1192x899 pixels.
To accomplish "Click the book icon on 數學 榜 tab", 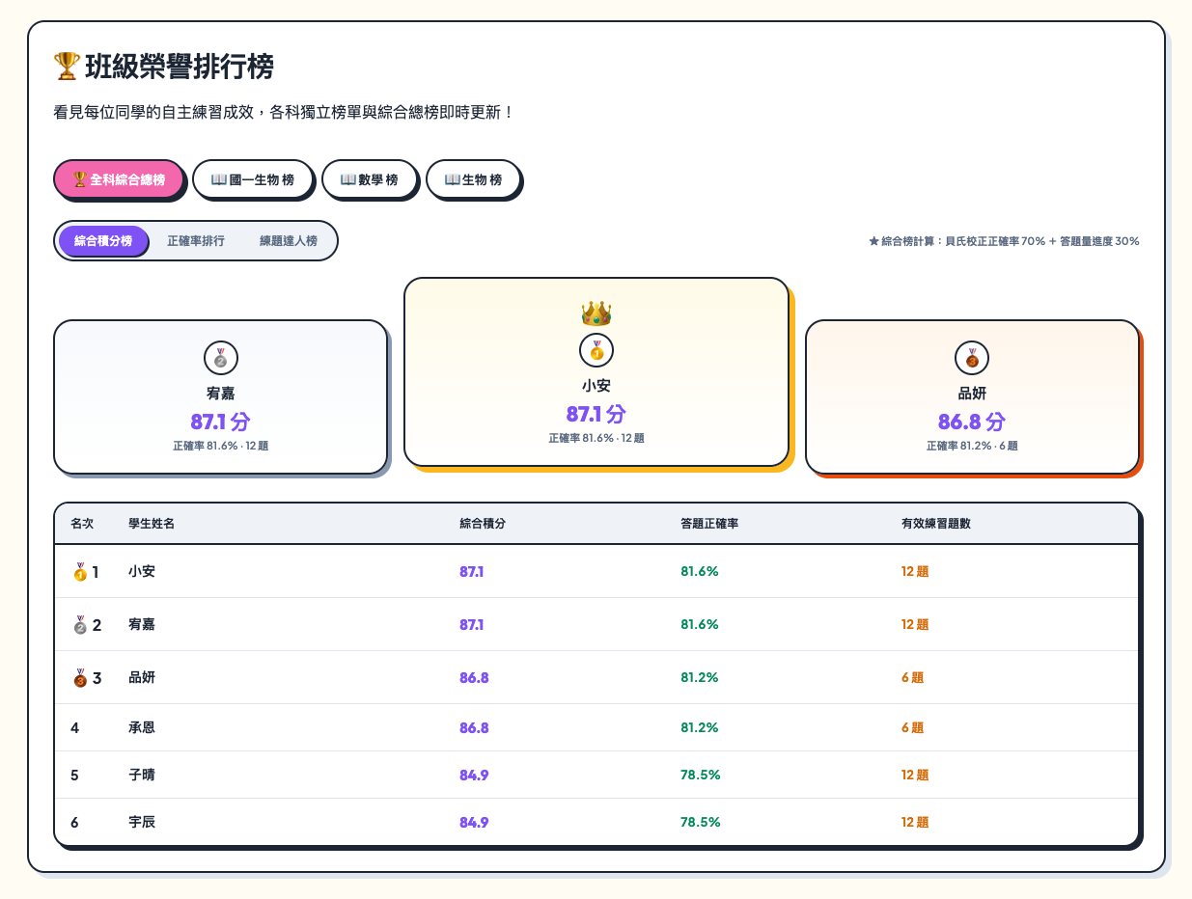I will tap(348, 179).
